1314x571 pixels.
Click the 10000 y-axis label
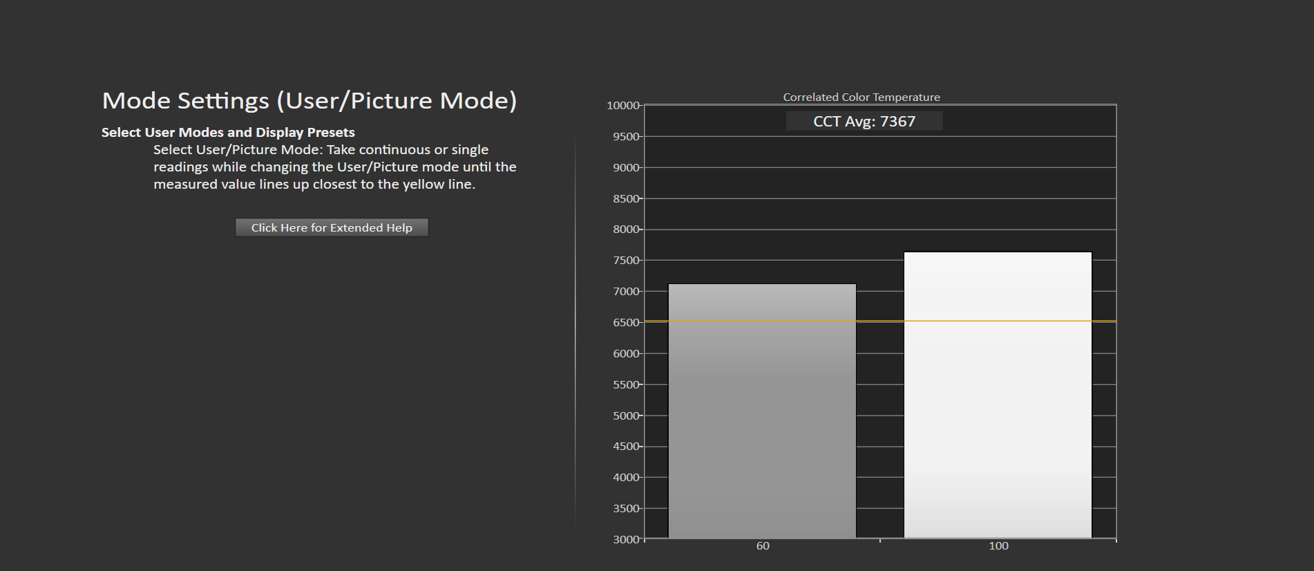(623, 106)
